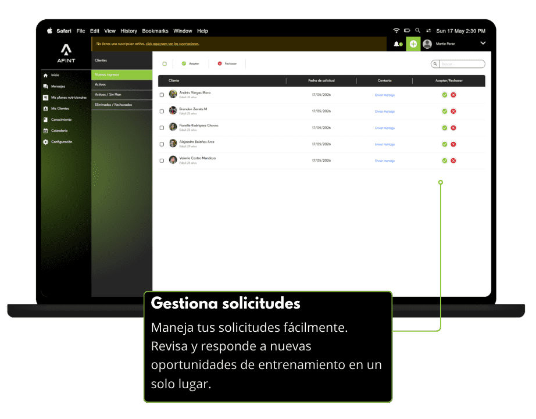Check the box for Valeria Castro Mendoza
The width and height of the screenshot is (536, 419).
[162, 160]
